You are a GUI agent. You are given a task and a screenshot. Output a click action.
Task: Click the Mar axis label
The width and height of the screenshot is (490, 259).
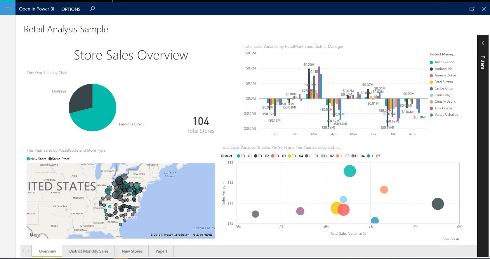(x=314, y=134)
